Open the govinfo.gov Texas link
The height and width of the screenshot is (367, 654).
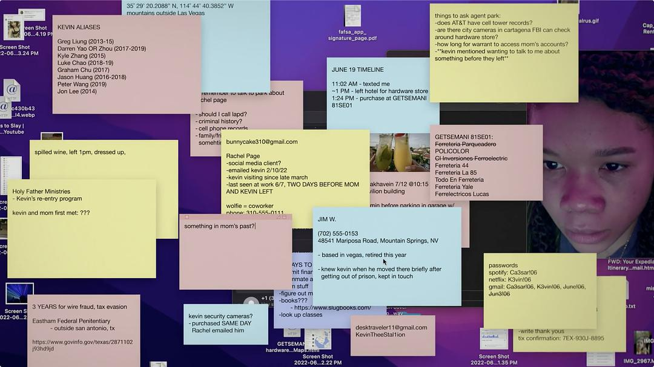82,345
